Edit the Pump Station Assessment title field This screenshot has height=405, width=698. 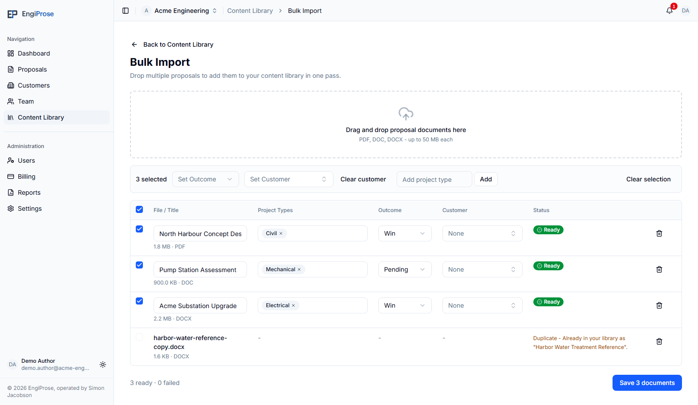200,269
